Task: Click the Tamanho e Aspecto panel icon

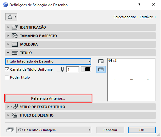Action: 14,36
